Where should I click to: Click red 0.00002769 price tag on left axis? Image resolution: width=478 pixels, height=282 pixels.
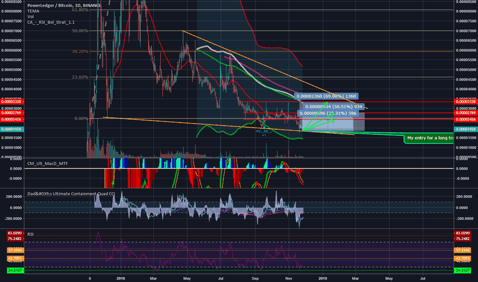(x=12, y=113)
